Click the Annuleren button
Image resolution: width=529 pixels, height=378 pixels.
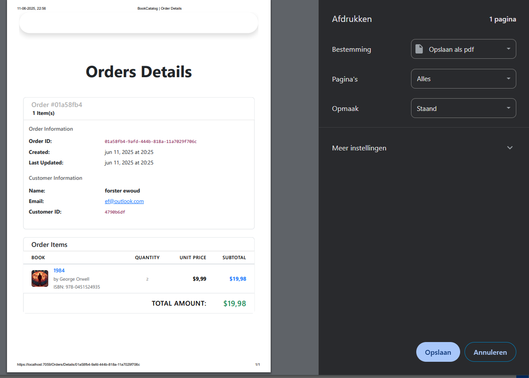[x=490, y=352]
